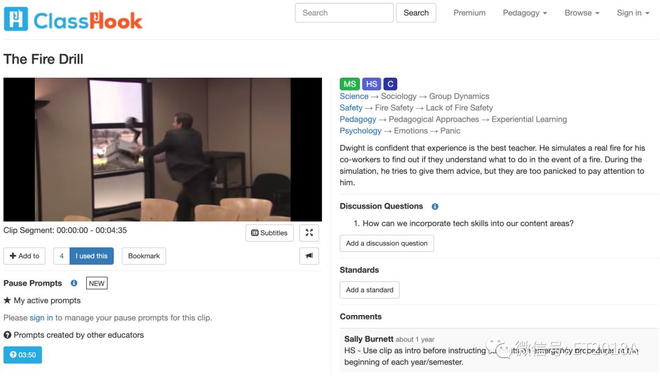Screen dimensions: 660x378
Task: Follow the Psychology topic link
Action: click(361, 131)
